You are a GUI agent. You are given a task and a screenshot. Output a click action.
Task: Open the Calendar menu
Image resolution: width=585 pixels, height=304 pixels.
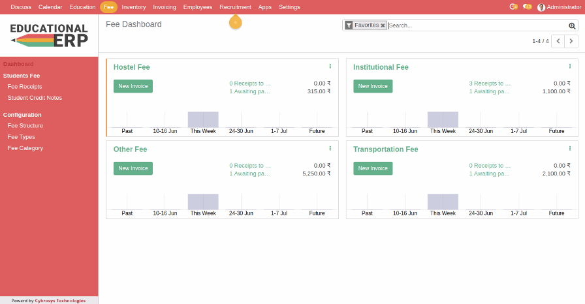click(x=50, y=7)
